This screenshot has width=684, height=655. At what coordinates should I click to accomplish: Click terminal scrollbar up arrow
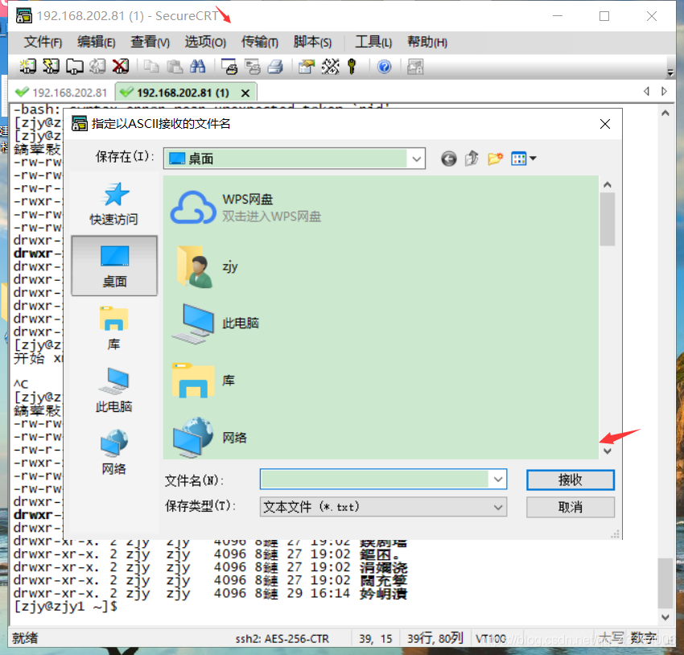(665, 113)
